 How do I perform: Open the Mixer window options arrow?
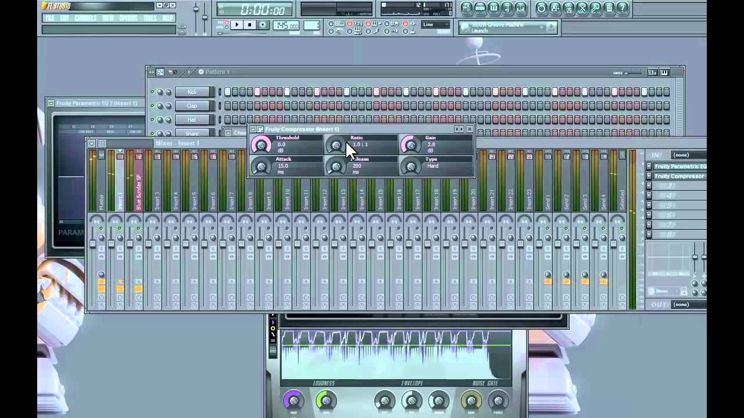pyautogui.click(x=91, y=143)
